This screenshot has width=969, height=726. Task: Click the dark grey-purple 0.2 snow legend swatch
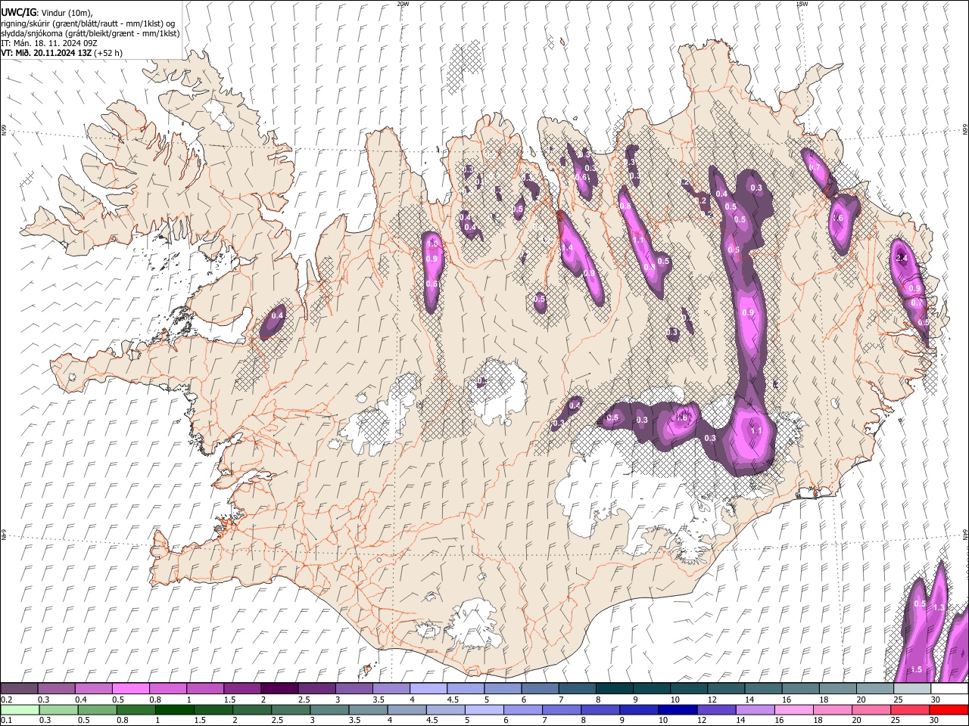click(x=19, y=689)
